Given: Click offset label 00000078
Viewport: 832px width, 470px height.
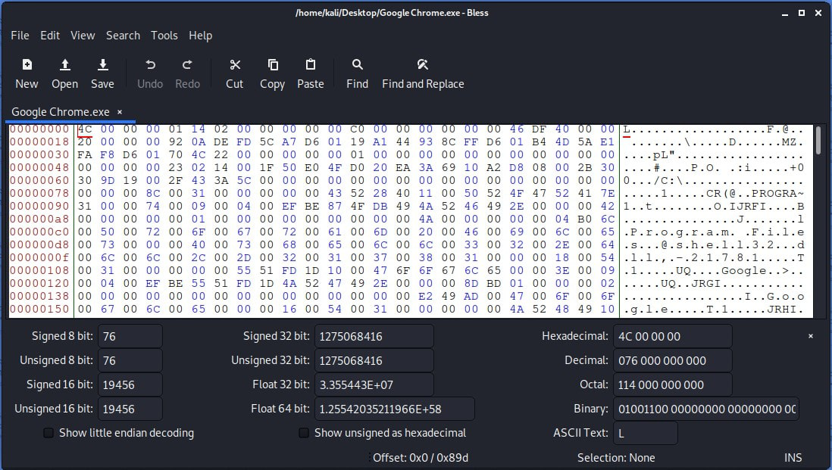Looking at the screenshot, I should (39, 194).
